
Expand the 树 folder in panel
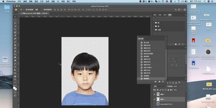click(154, 23)
